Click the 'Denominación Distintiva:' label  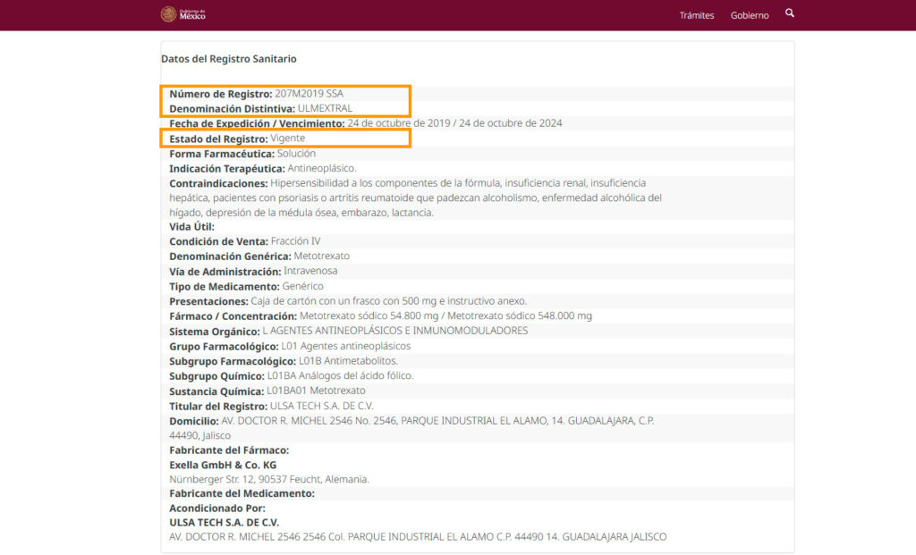(x=233, y=108)
